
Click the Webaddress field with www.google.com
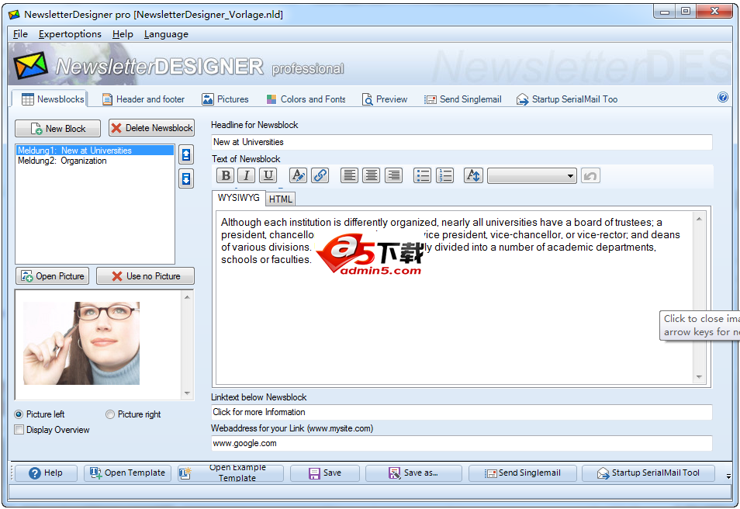(462, 443)
